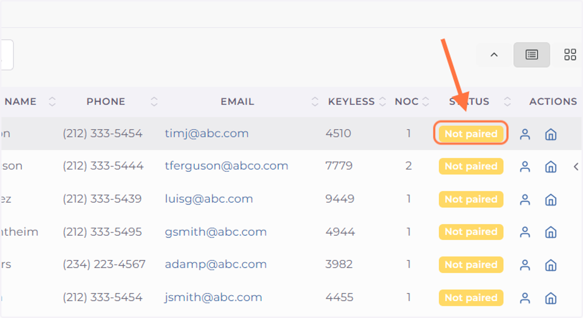Sort table by PHONE column
The height and width of the screenshot is (318, 583).
(x=154, y=102)
